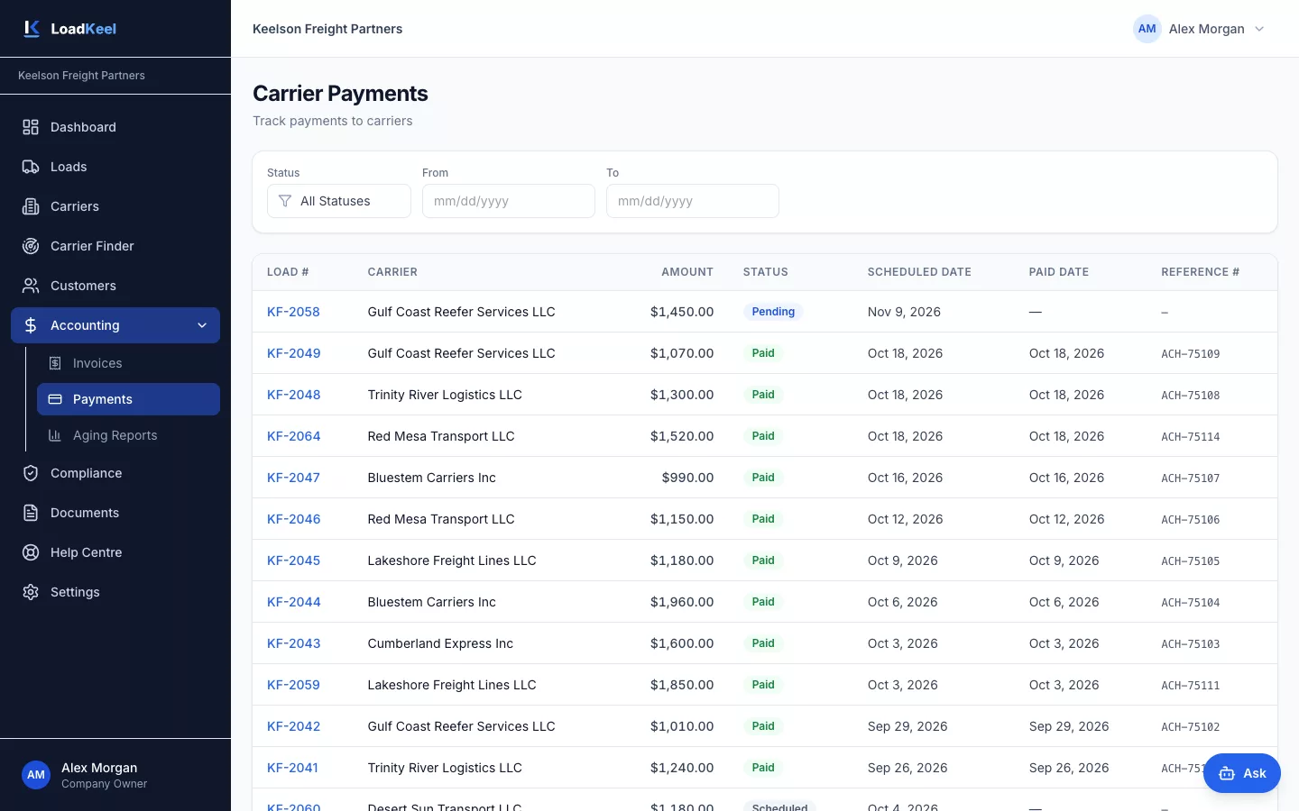Collapse the Accounting section chevron
Screen dimensions: 1299x811
click(202, 325)
